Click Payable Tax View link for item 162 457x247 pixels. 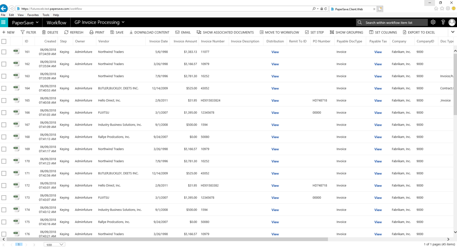click(x=378, y=64)
